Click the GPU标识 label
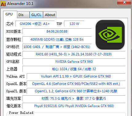 point(13,47)
